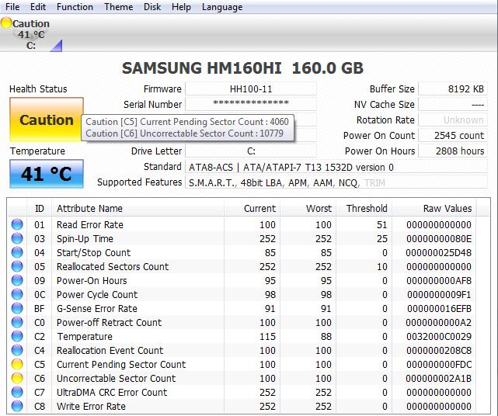Click raw value 000000000AF8
The width and height of the screenshot is (498, 416).
click(x=439, y=280)
